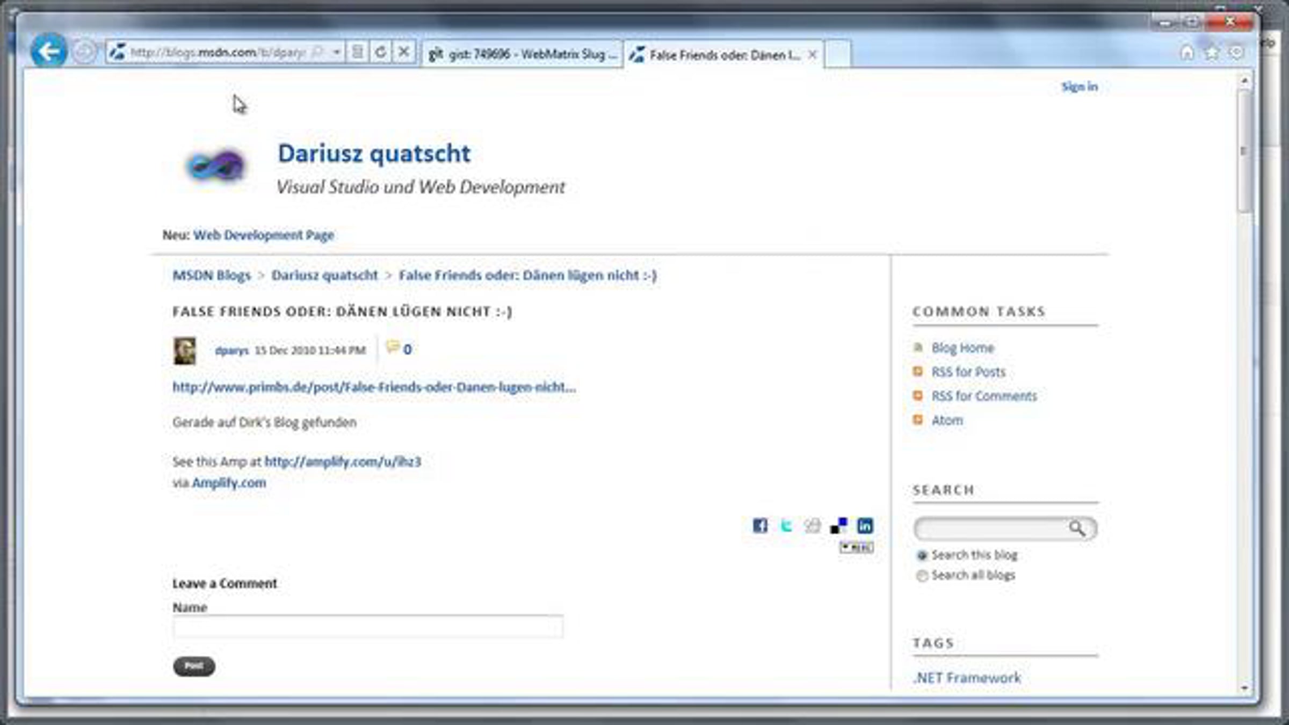Click the feed icon beside Atom

918,419
